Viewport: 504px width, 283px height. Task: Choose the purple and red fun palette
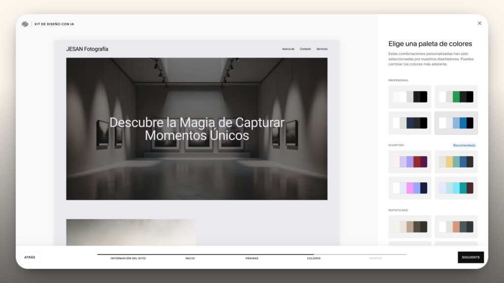(x=410, y=162)
